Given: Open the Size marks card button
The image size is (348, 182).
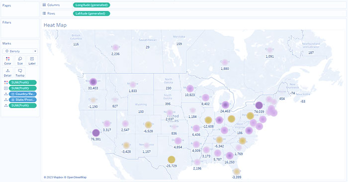Looking at the screenshot, I should (x=20, y=61).
